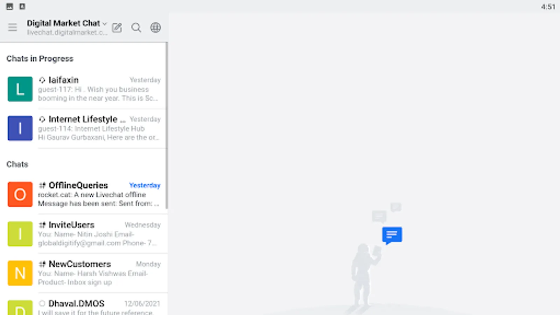
Task: Expand the Digital Market Chat server dropdown
Action: point(104,23)
